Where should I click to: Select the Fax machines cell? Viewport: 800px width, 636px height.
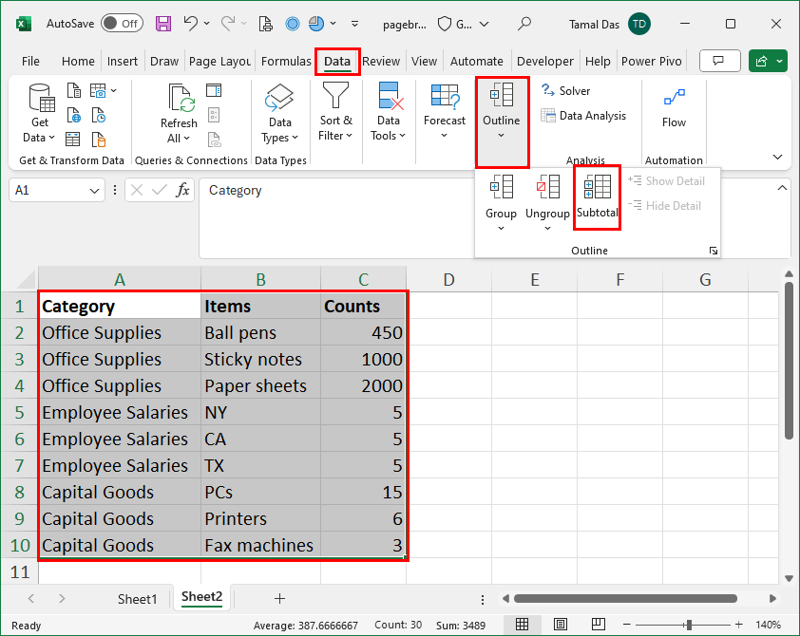point(260,545)
